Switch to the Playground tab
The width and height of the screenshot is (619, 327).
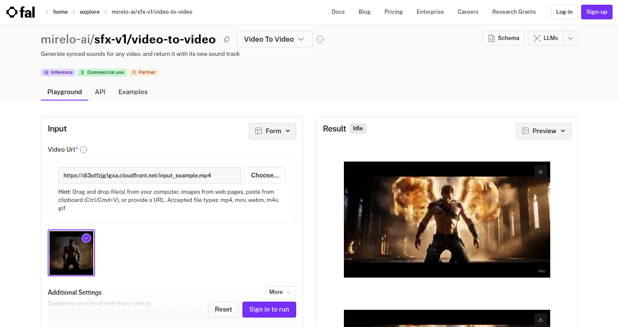64,92
